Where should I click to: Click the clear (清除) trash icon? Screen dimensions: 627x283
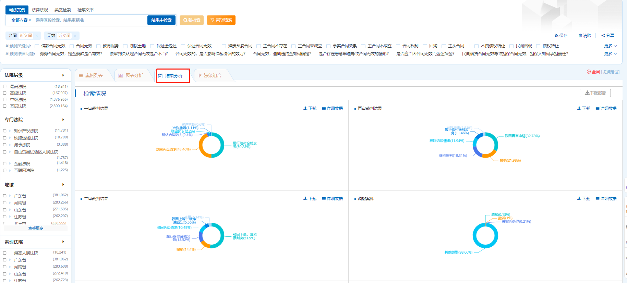pos(580,36)
